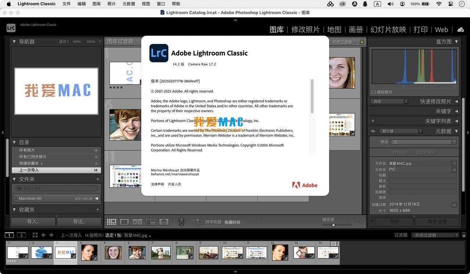This screenshot has height=274, width=470.
Task: Open the toolbar content triangle menu
Action: pyautogui.click(x=361, y=222)
